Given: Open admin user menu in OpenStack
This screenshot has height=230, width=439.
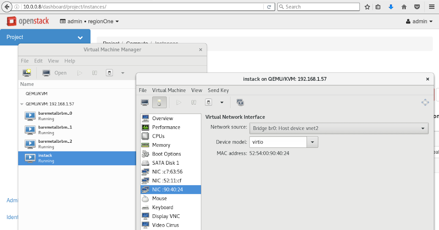Looking at the screenshot, I should coord(419,22).
